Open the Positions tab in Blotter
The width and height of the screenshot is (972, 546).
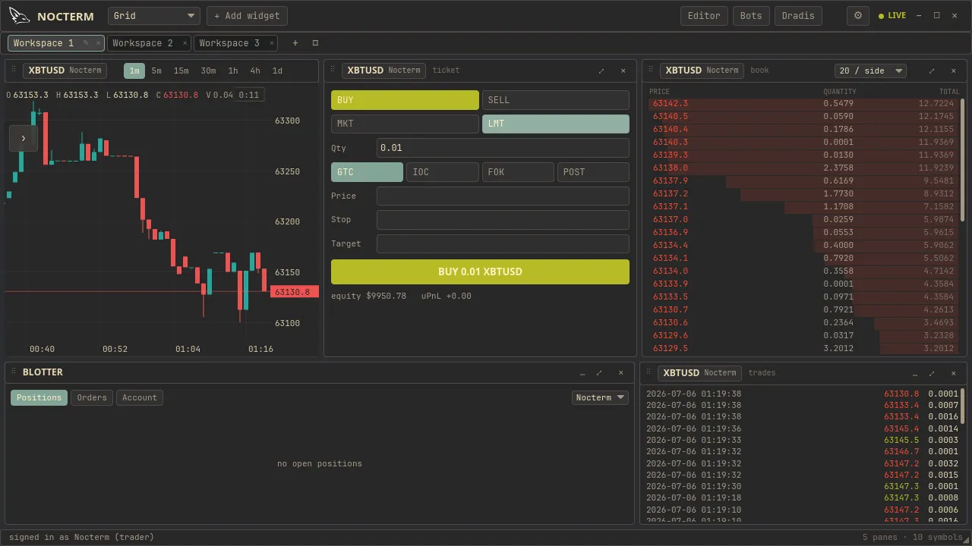coord(39,397)
